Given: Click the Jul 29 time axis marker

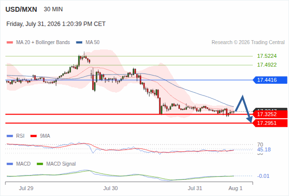Looking at the screenshot, I should (26, 188).
